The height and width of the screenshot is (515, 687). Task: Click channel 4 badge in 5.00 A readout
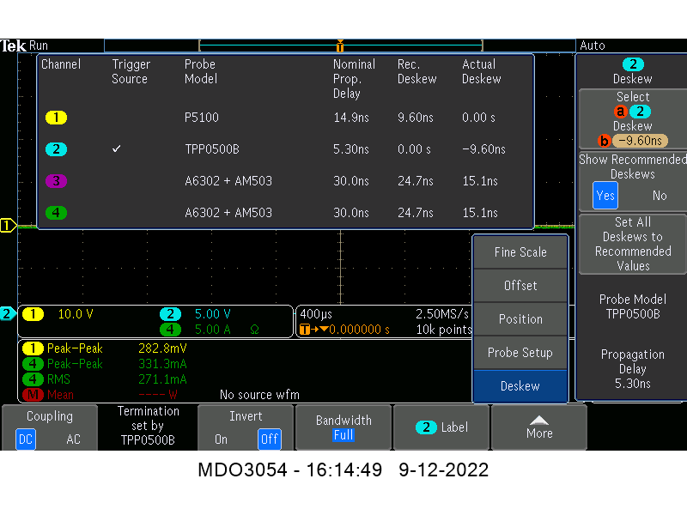(170, 330)
